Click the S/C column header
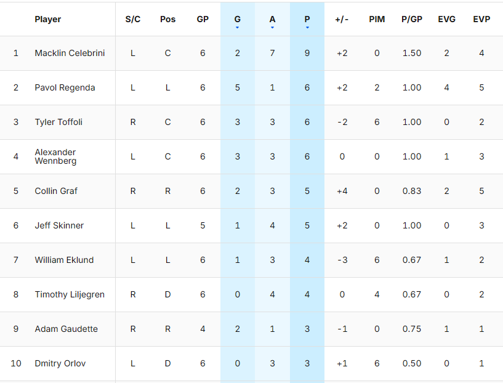The width and height of the screenshot is (503, 383). point(133,19)
